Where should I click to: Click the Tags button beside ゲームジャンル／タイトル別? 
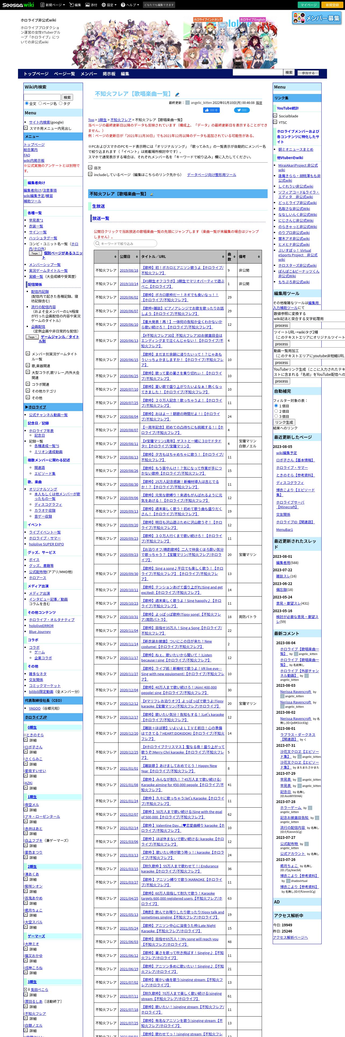pos(32,337)
